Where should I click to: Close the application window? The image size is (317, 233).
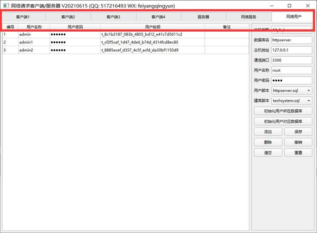[308, 6]
